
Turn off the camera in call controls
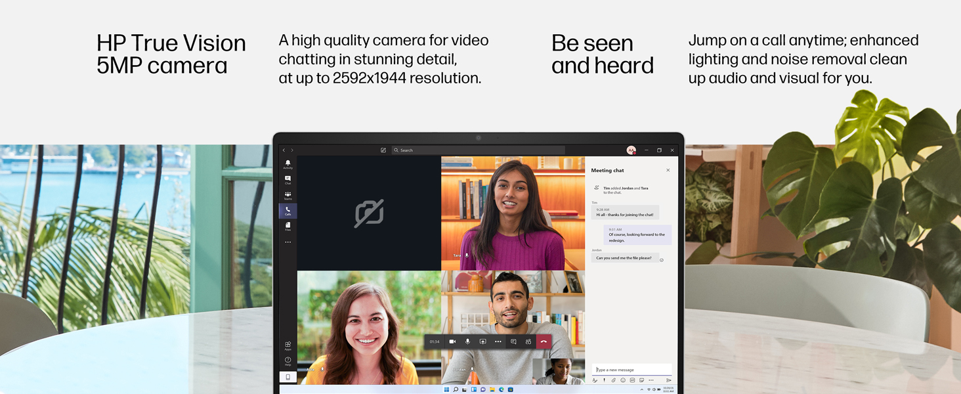(x=452, y=341)
